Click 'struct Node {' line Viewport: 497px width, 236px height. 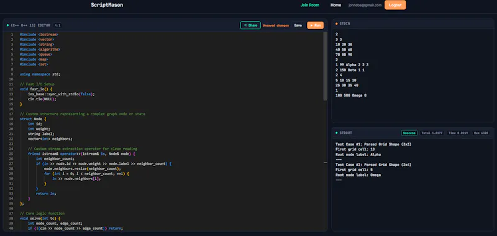tap(33, 119)
